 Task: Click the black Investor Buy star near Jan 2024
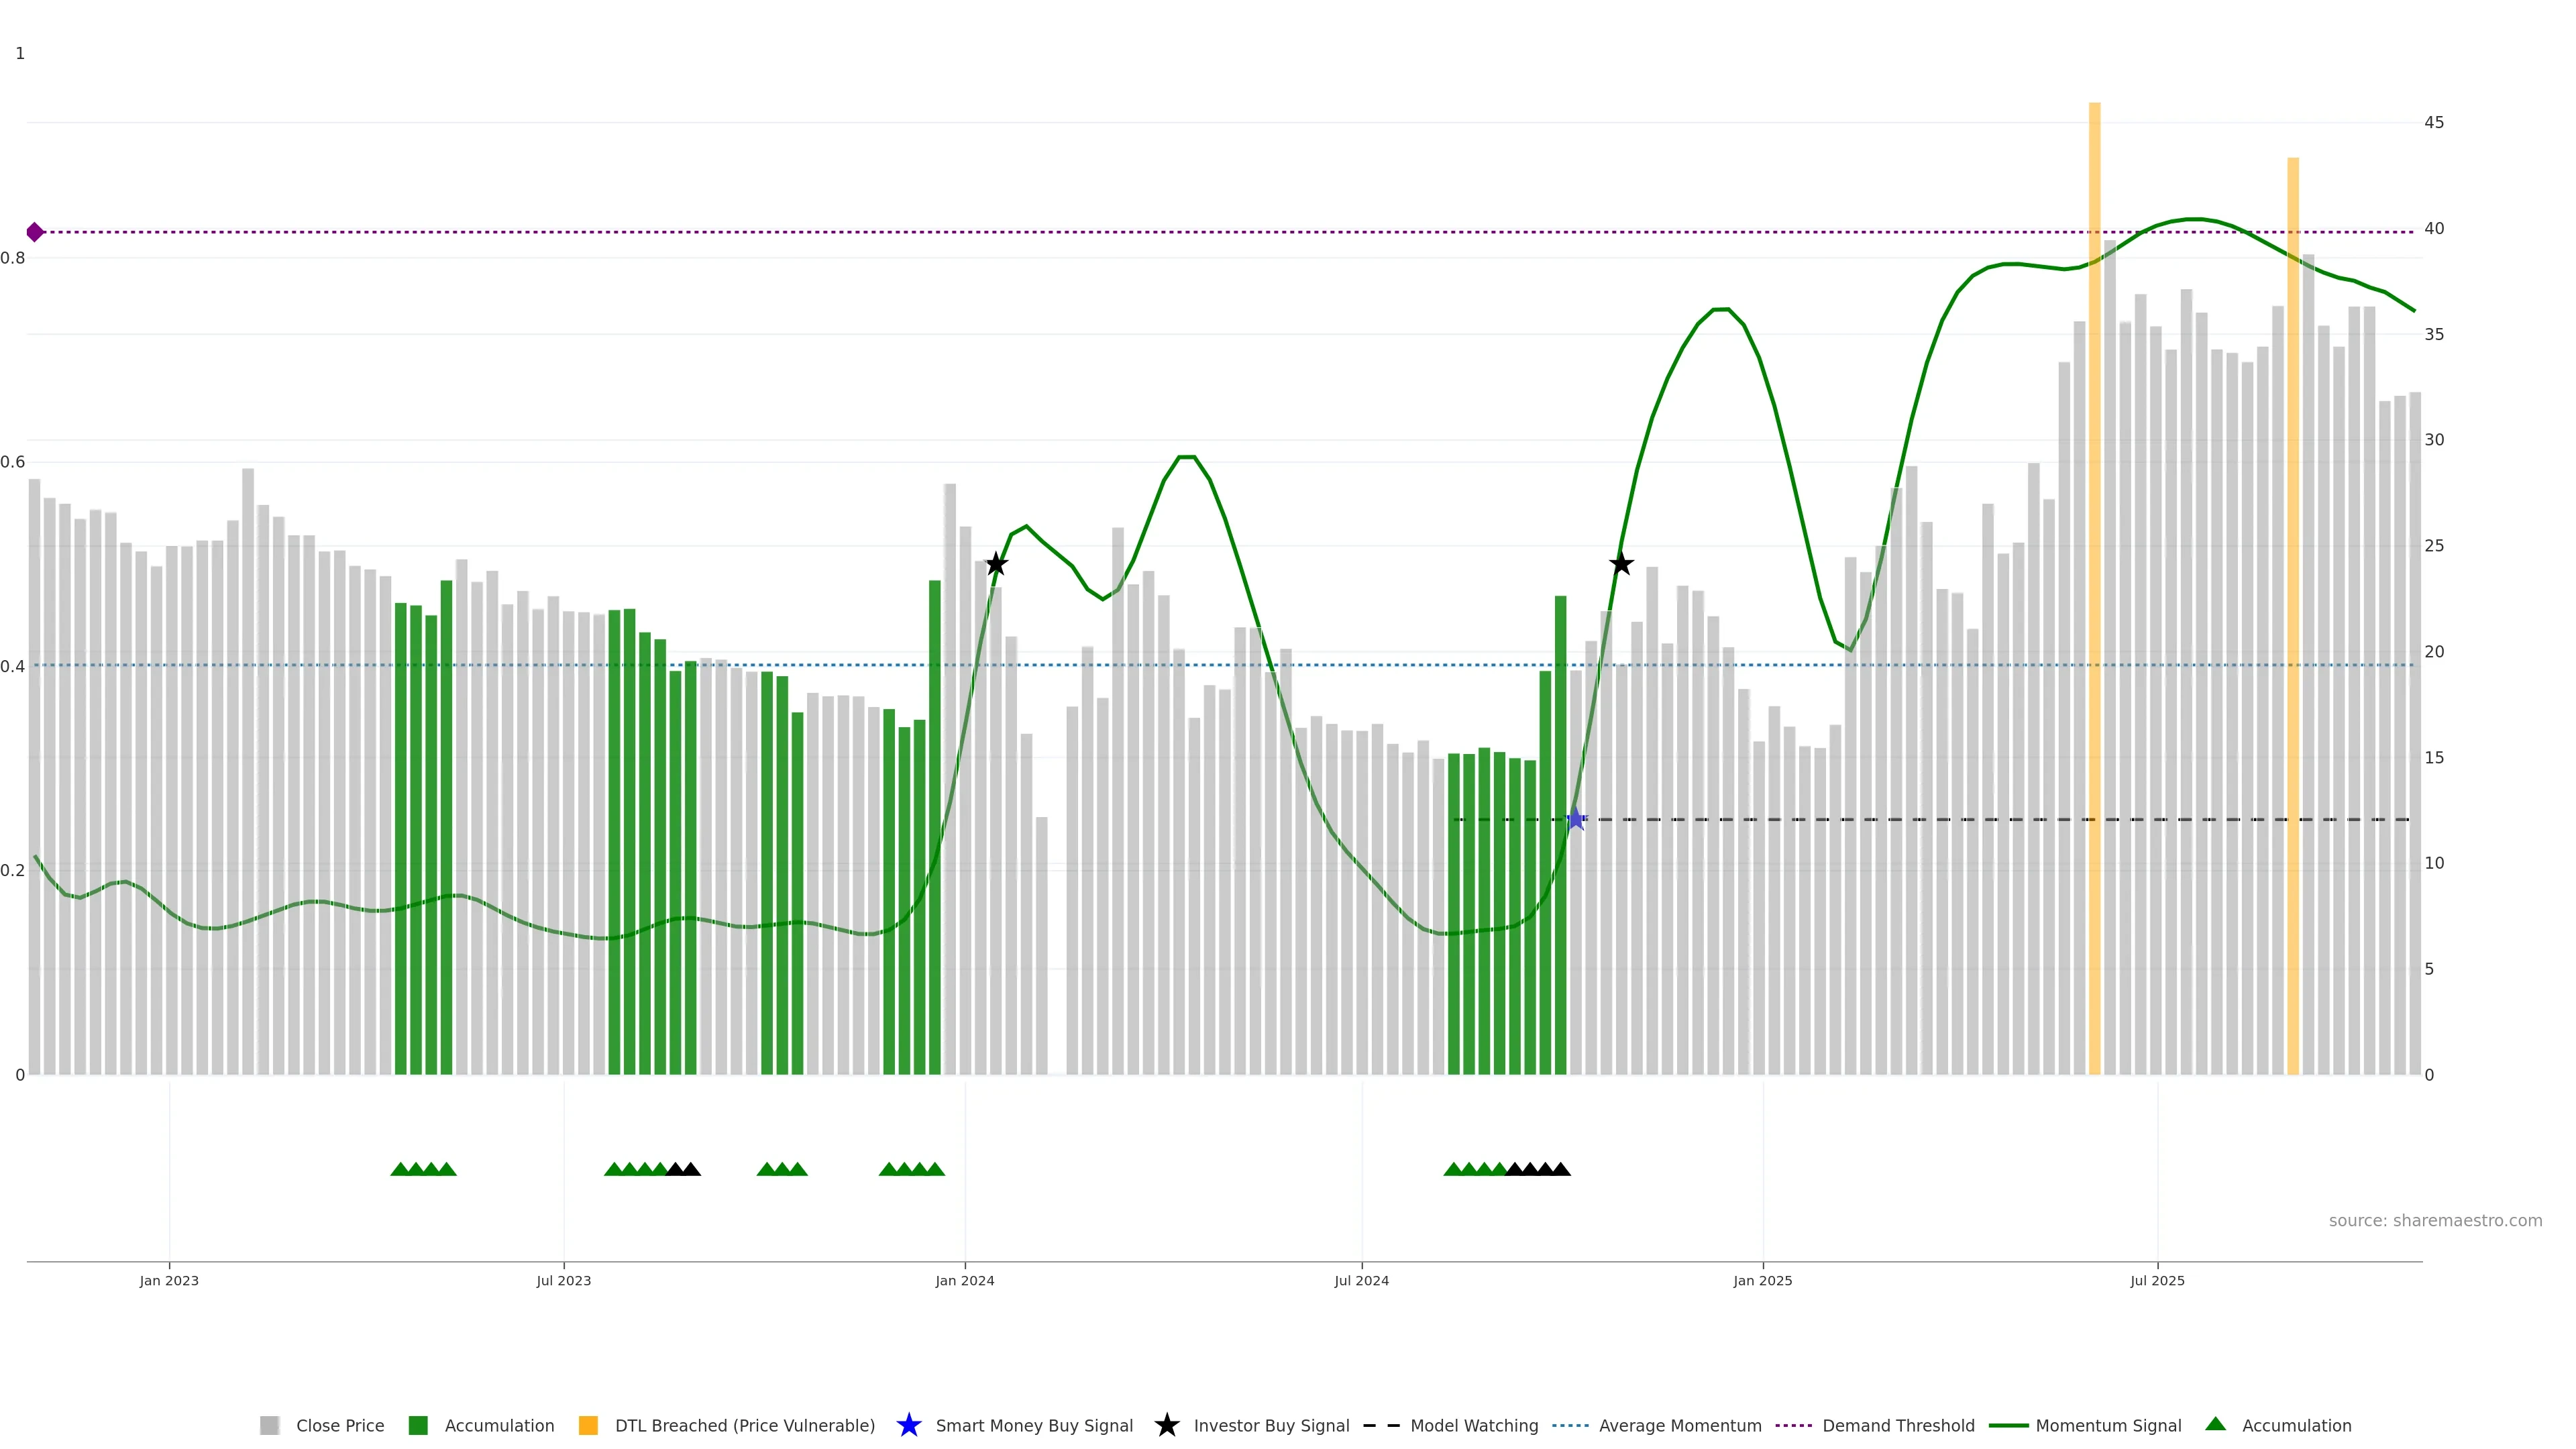(x=996, y=564)
